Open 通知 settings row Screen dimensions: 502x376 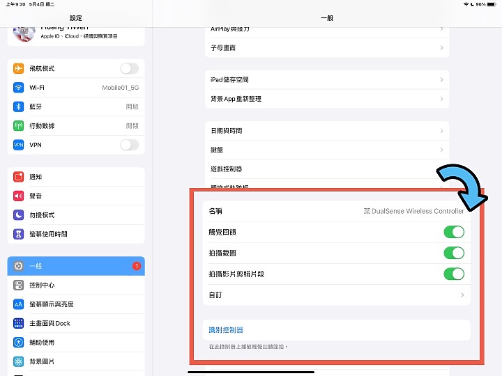click(x=76, y=177)
